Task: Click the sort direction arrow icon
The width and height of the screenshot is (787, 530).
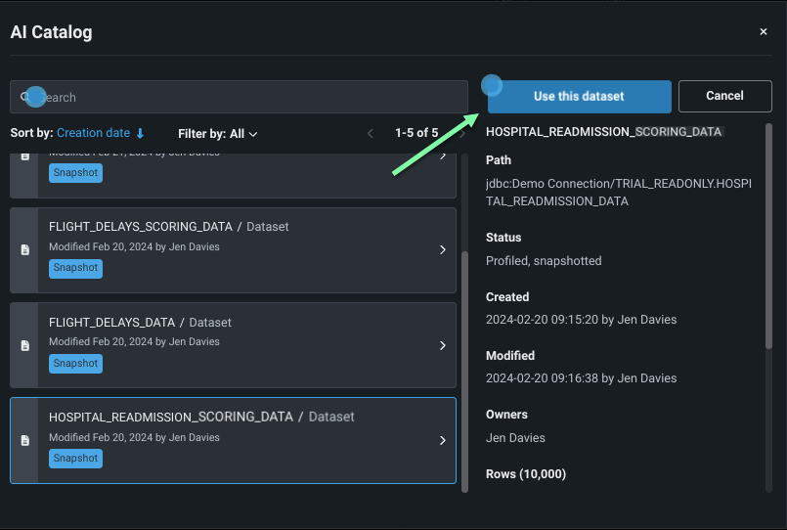Action: pos(140,134)
